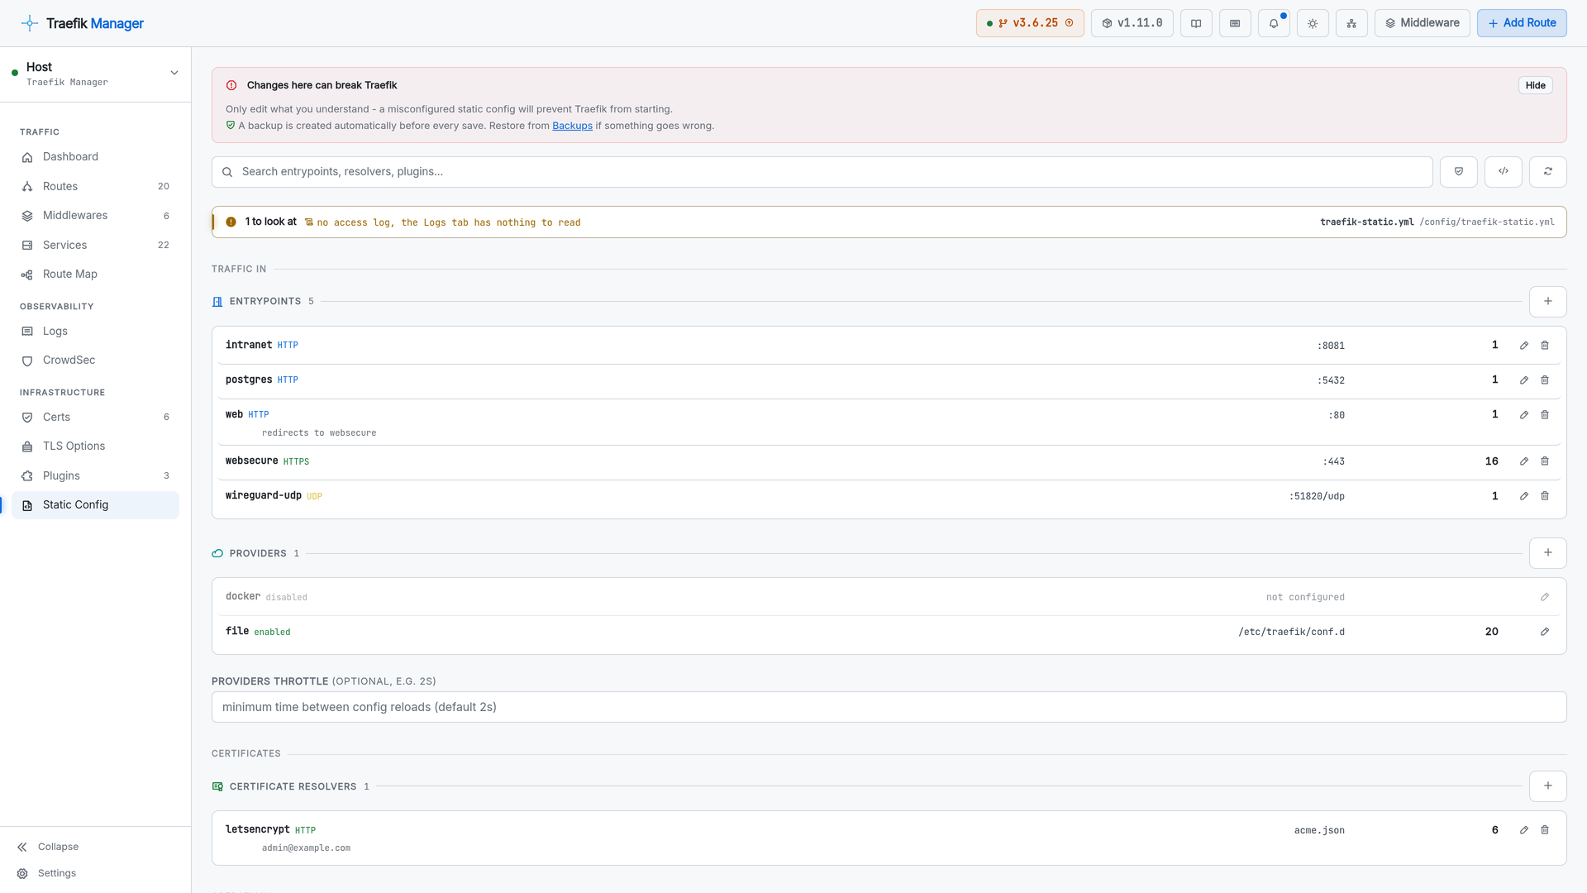Click the shield-check button beside the search
Viewport: 1587px width, 893px height.
1459,172
